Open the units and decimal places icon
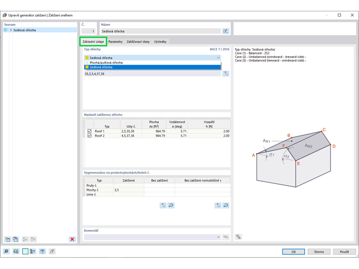Image resolution: width=359 pixels, height=269 pixels. pos(16,252)
